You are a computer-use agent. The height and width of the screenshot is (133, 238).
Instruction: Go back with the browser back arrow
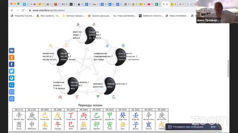12,10
